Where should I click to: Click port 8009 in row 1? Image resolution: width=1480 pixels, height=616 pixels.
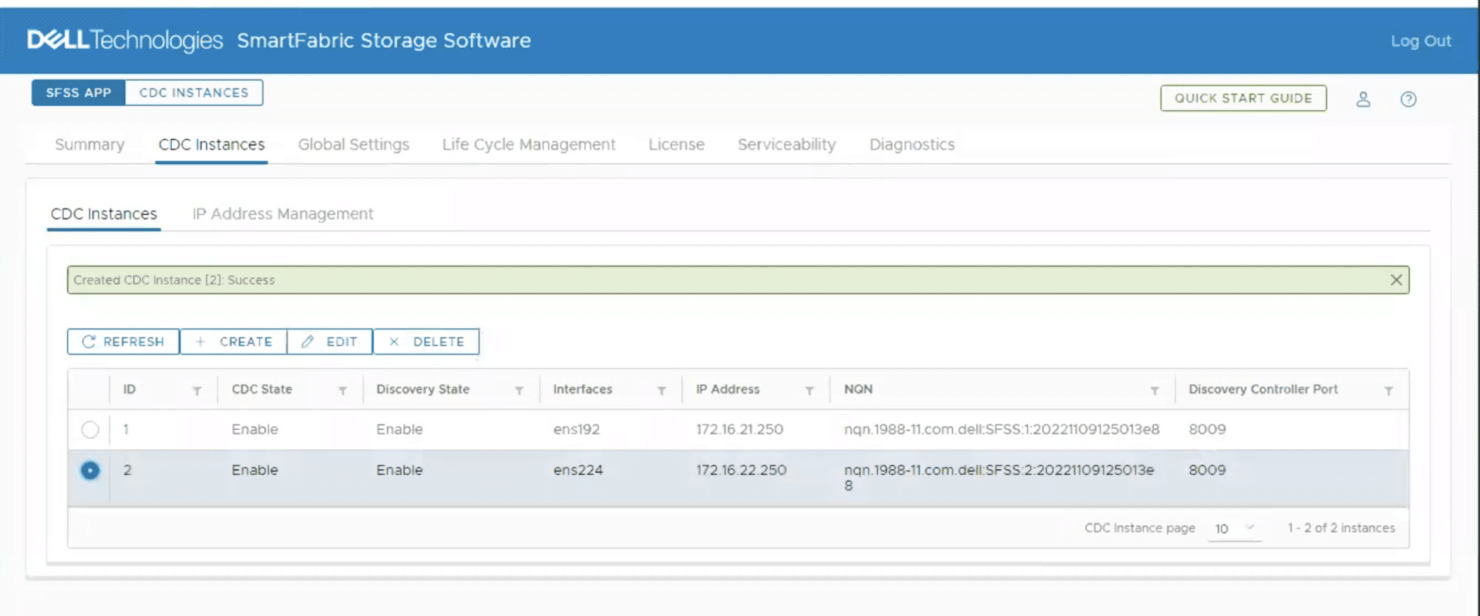tap(1207, 430)
